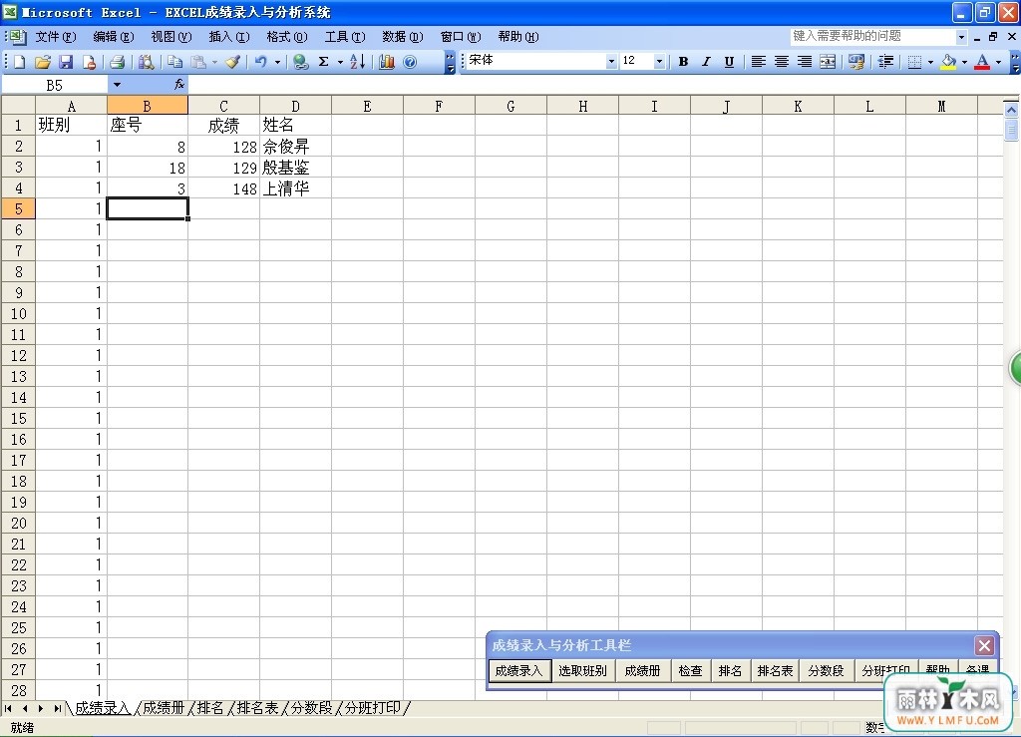Save the workbook with floppy icon
The width and height of the screenshot is (1021, 737).
[x=66, y=62]
